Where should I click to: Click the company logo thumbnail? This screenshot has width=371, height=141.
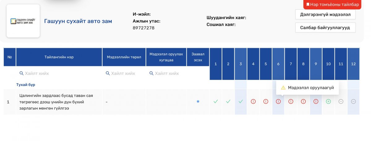(23, 21)
